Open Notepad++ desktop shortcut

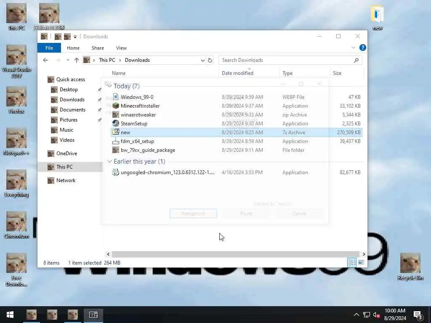coord(16,142)
